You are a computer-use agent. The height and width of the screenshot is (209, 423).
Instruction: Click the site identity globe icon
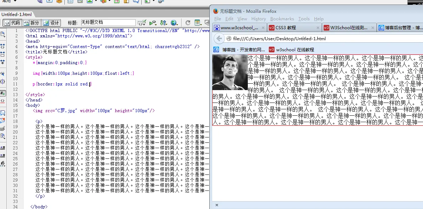[229, 38]
